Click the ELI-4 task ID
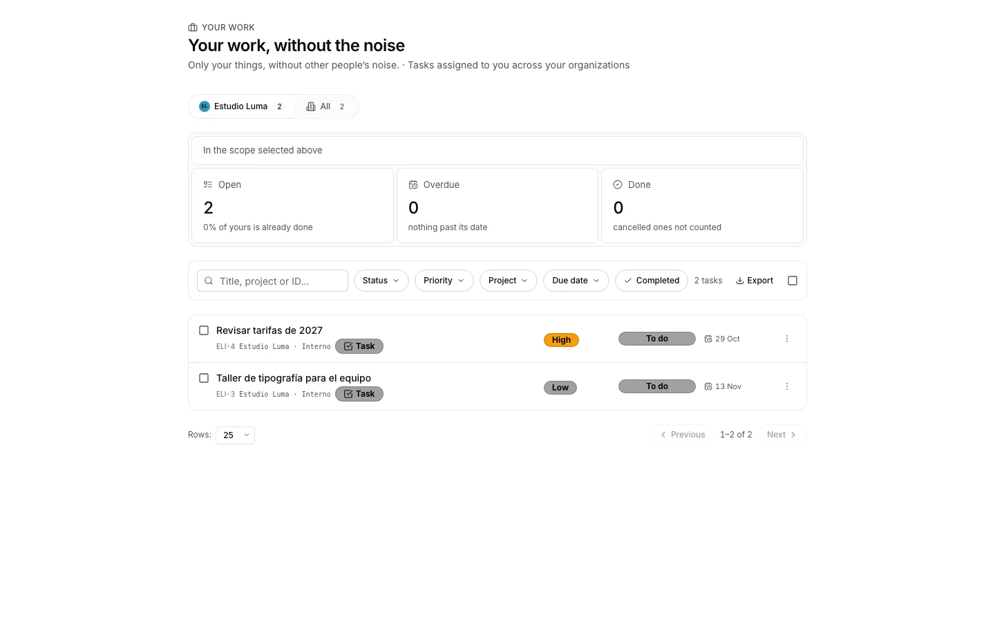 [225, 347]
